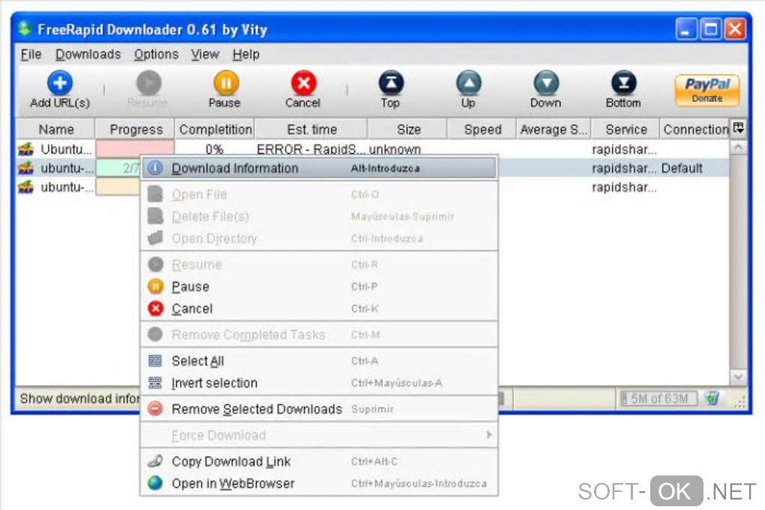Screen dimensions: 765x510
Task: Sort by the Average S... column header
Action: [x=553, y=129]
